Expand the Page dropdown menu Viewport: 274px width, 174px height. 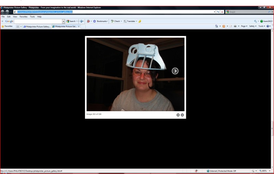click(245, 26)
